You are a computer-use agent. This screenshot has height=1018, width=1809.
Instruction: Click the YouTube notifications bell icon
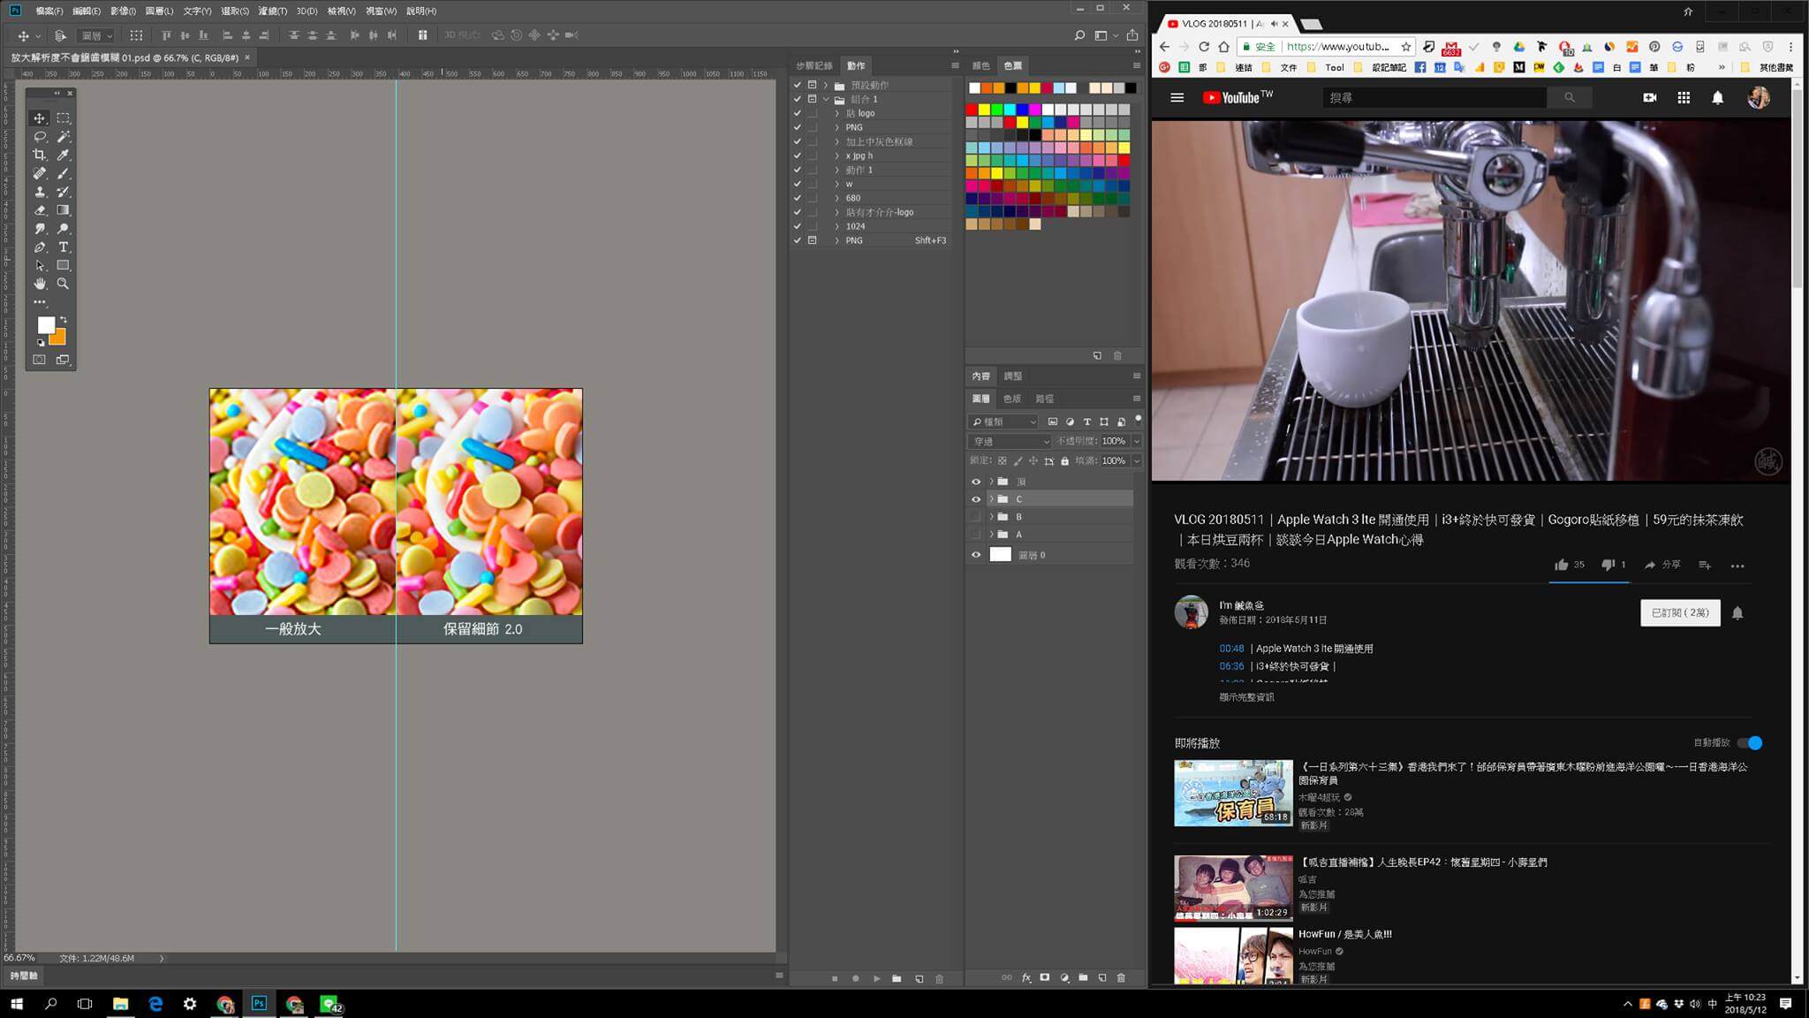point(1717,98)
